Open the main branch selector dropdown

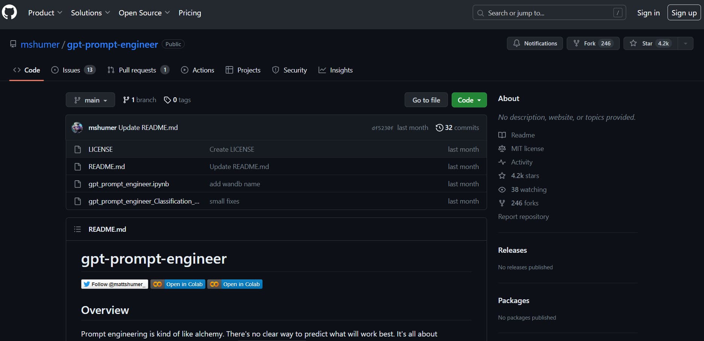coord(90,100)
